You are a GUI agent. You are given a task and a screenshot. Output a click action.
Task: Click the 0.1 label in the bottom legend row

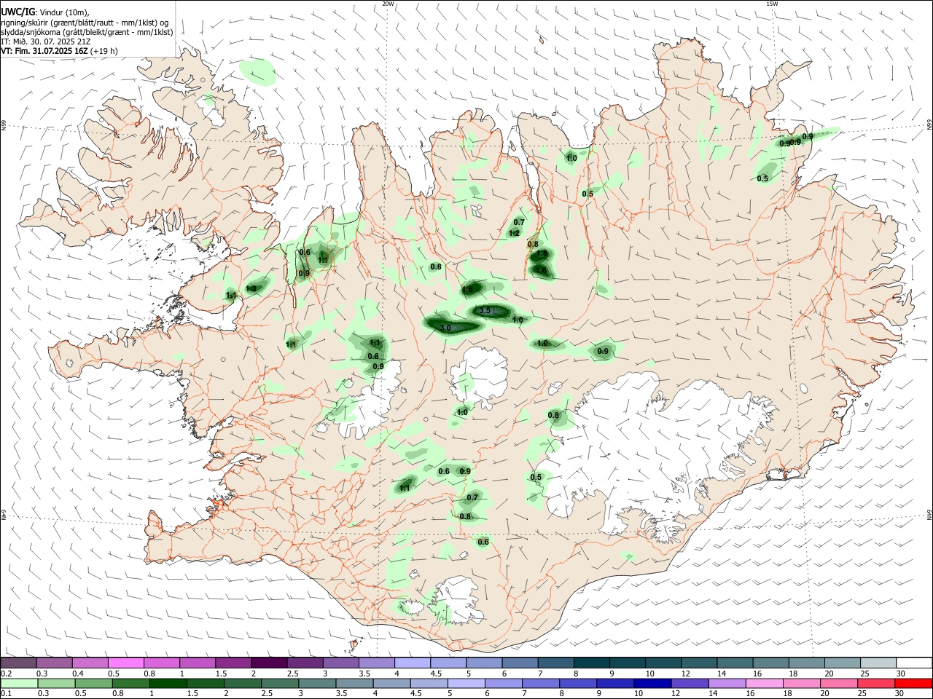pyautogui.click(x=7, y=694)
